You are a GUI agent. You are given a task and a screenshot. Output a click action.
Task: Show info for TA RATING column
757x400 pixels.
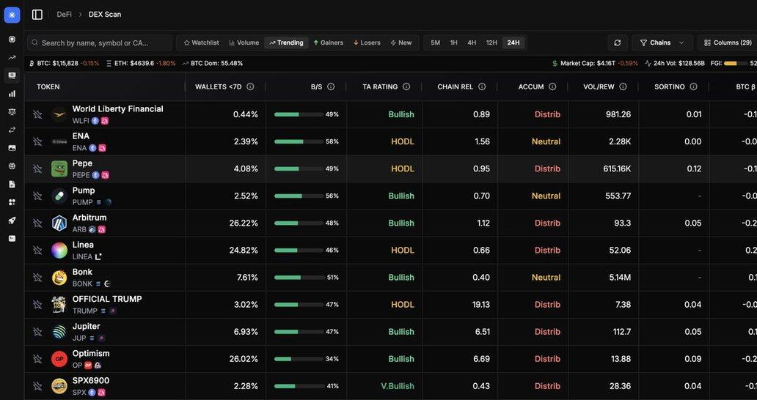406,86
